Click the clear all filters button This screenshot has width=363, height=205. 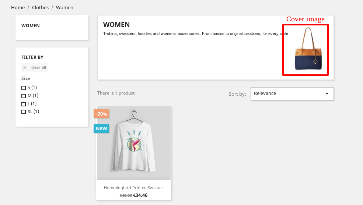pyautogui.click(x=35, y=67)
